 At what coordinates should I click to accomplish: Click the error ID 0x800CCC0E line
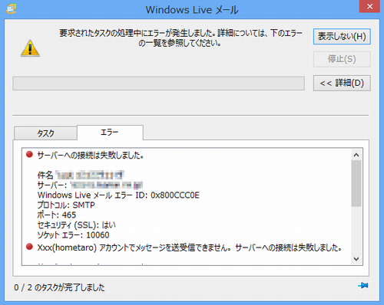tap(118, 195)
